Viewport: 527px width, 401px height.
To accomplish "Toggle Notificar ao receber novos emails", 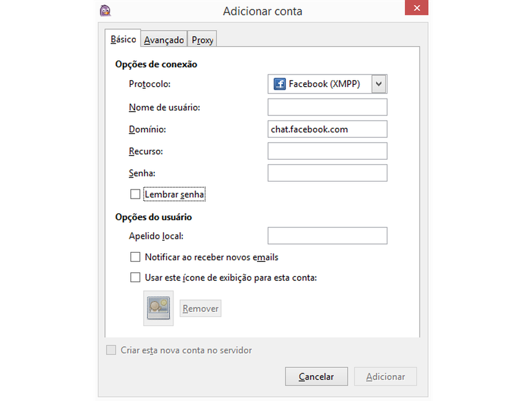I will (x=135, y=257).
